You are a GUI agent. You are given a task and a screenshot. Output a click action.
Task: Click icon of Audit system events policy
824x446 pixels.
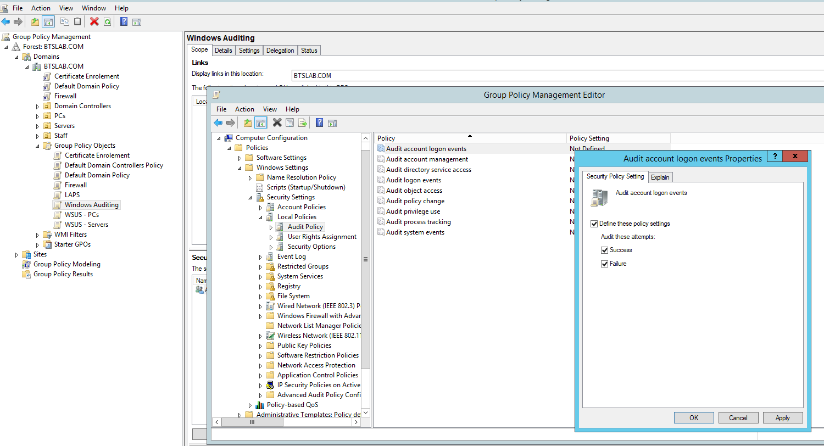[x=381, y=232]
